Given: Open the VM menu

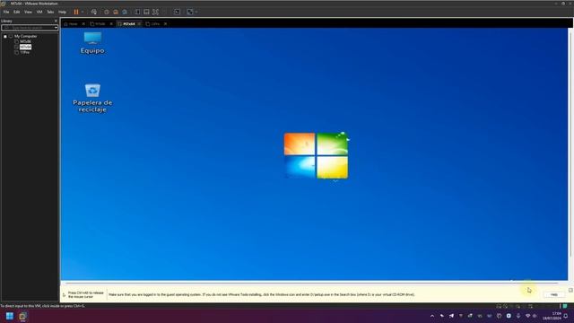Looking at the screenshot, I should point(39,12).
